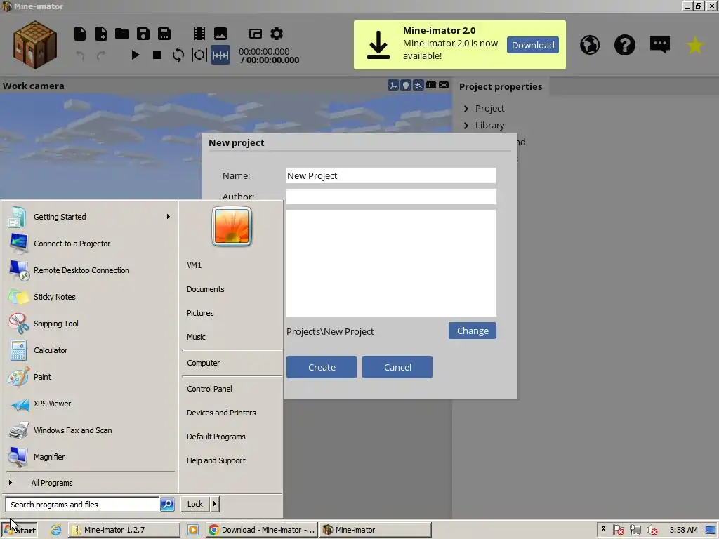The image size is (719, 539).
Task: Expand the Project section
Action: 466,109
